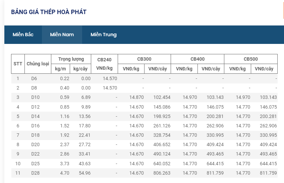Screen dimensions: 284x183
Task: Click the D12 cell
Action: [35, 107]
